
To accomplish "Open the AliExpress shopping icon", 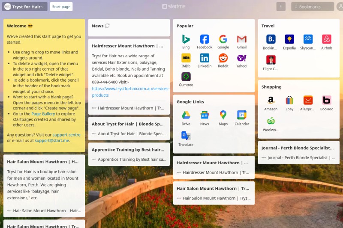I will 308,101.
